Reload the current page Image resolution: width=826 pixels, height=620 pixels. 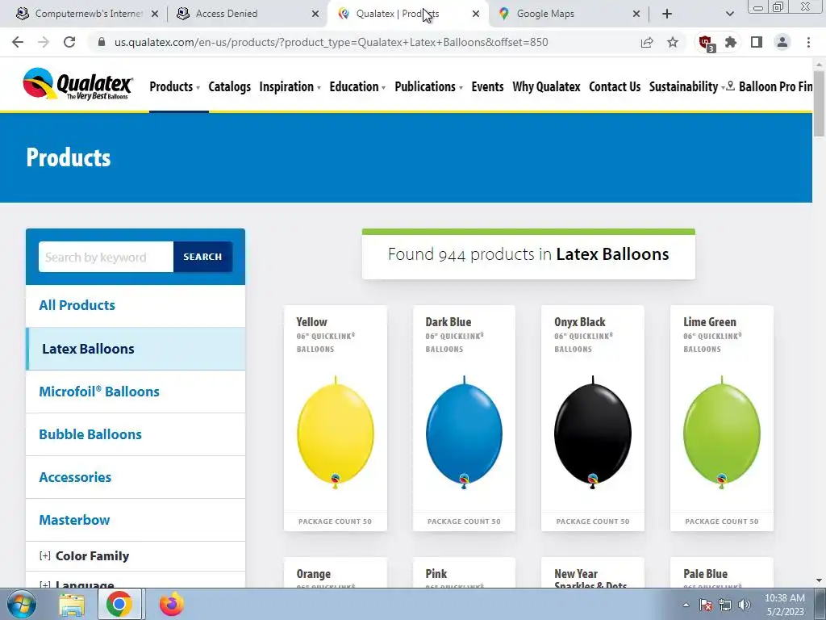[x=69, y=42]
